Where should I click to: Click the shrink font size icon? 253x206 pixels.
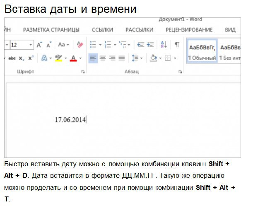pos(49,45)
